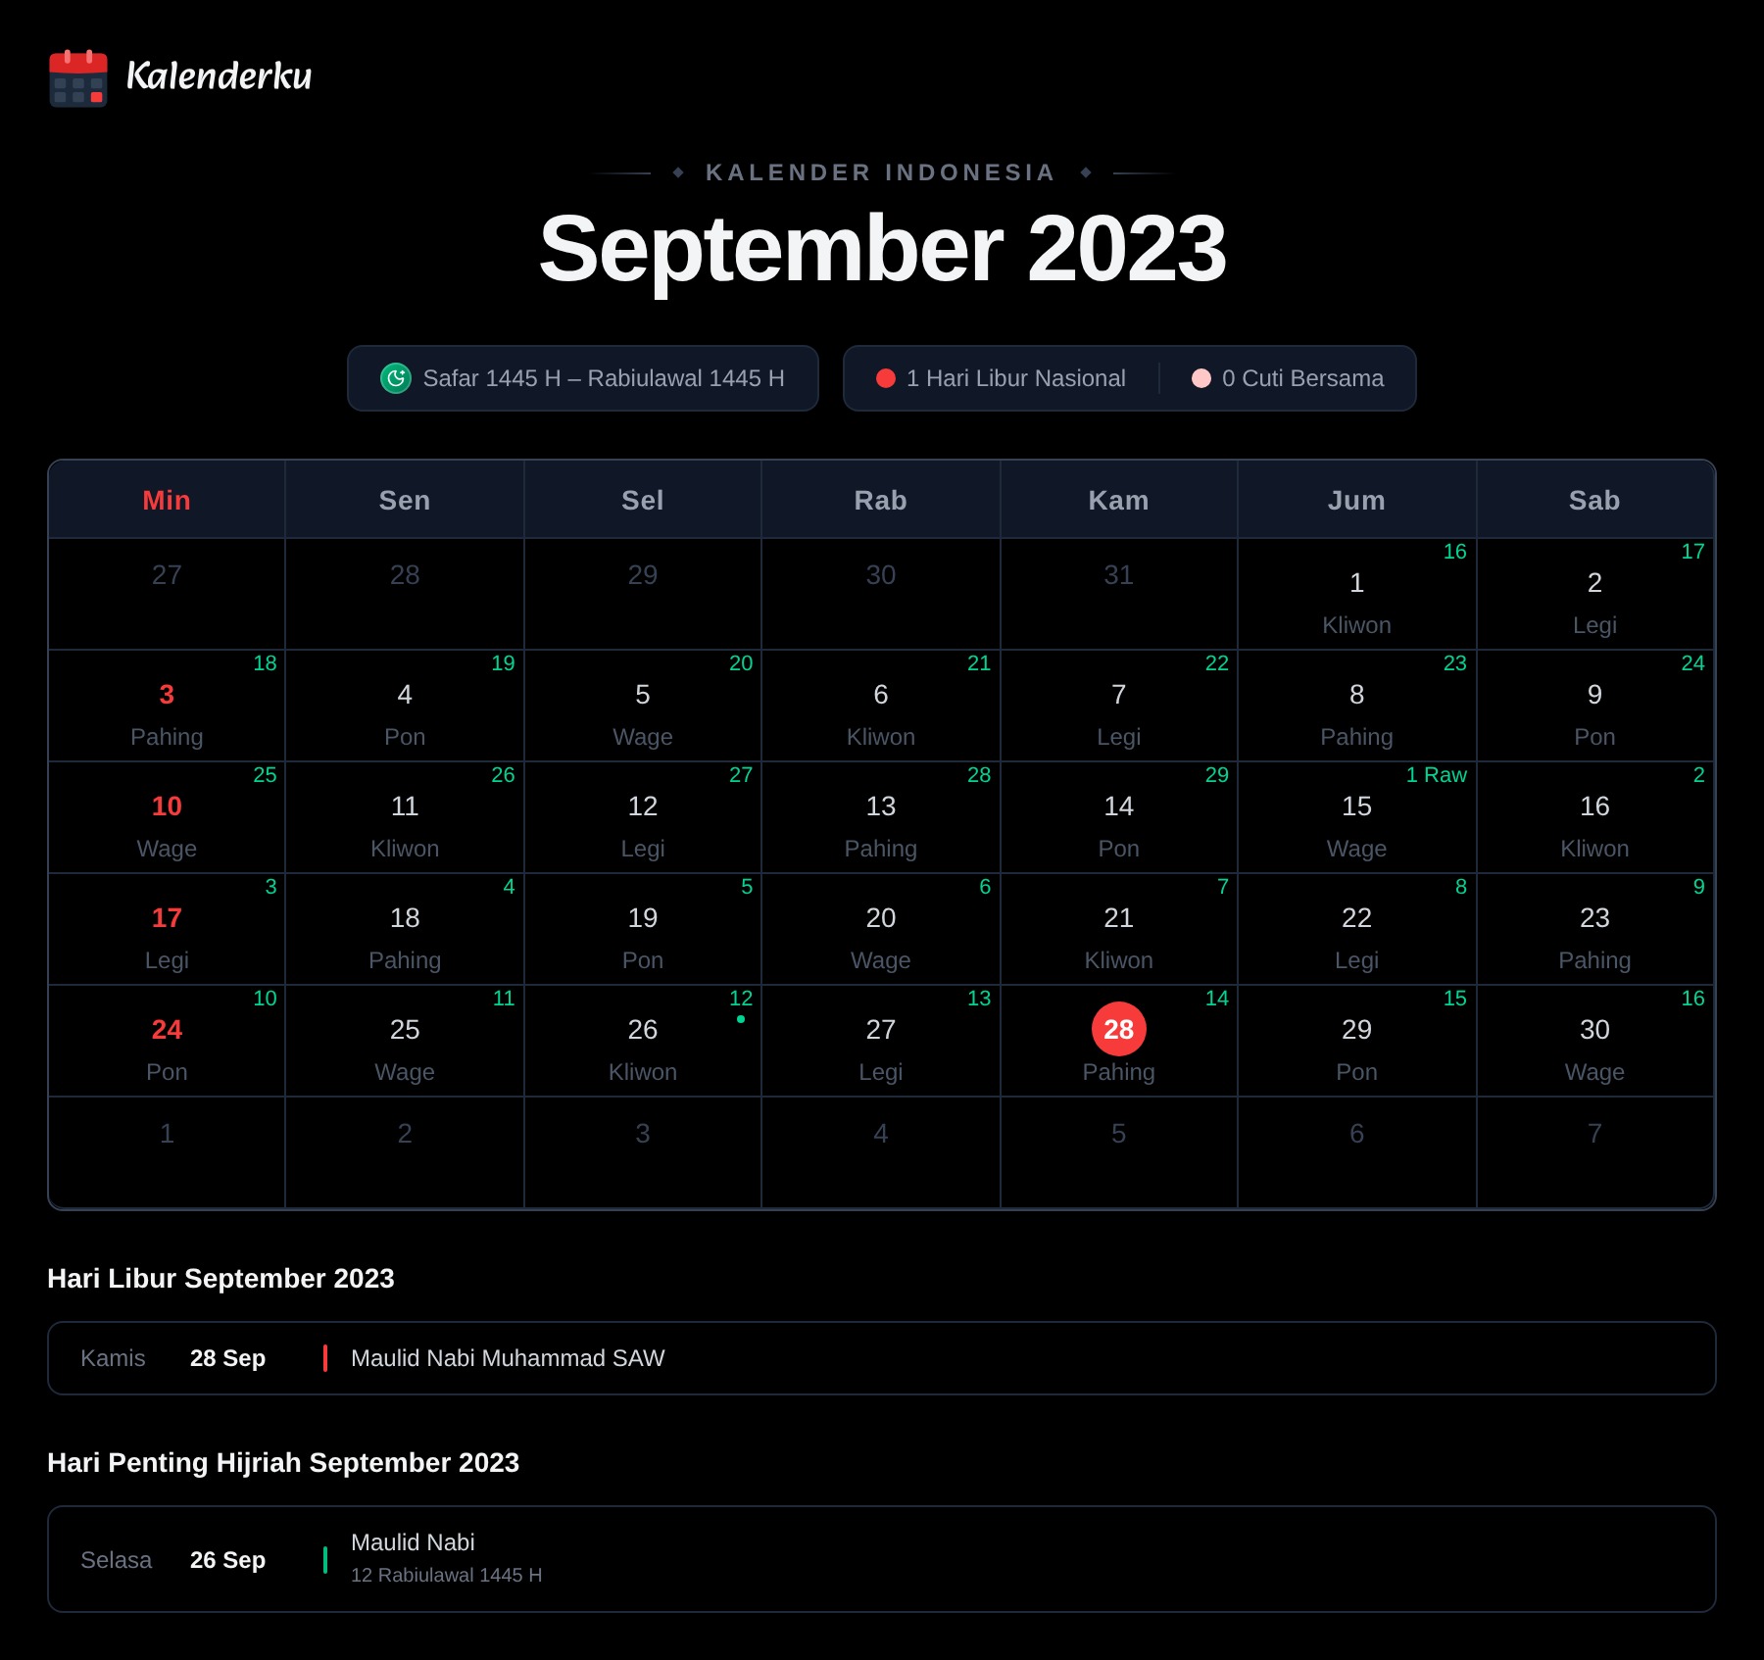Viewport: 1764px width, 1660px height.
Task: Click the green event dot on 26 September
Action: click(741, 1019)
